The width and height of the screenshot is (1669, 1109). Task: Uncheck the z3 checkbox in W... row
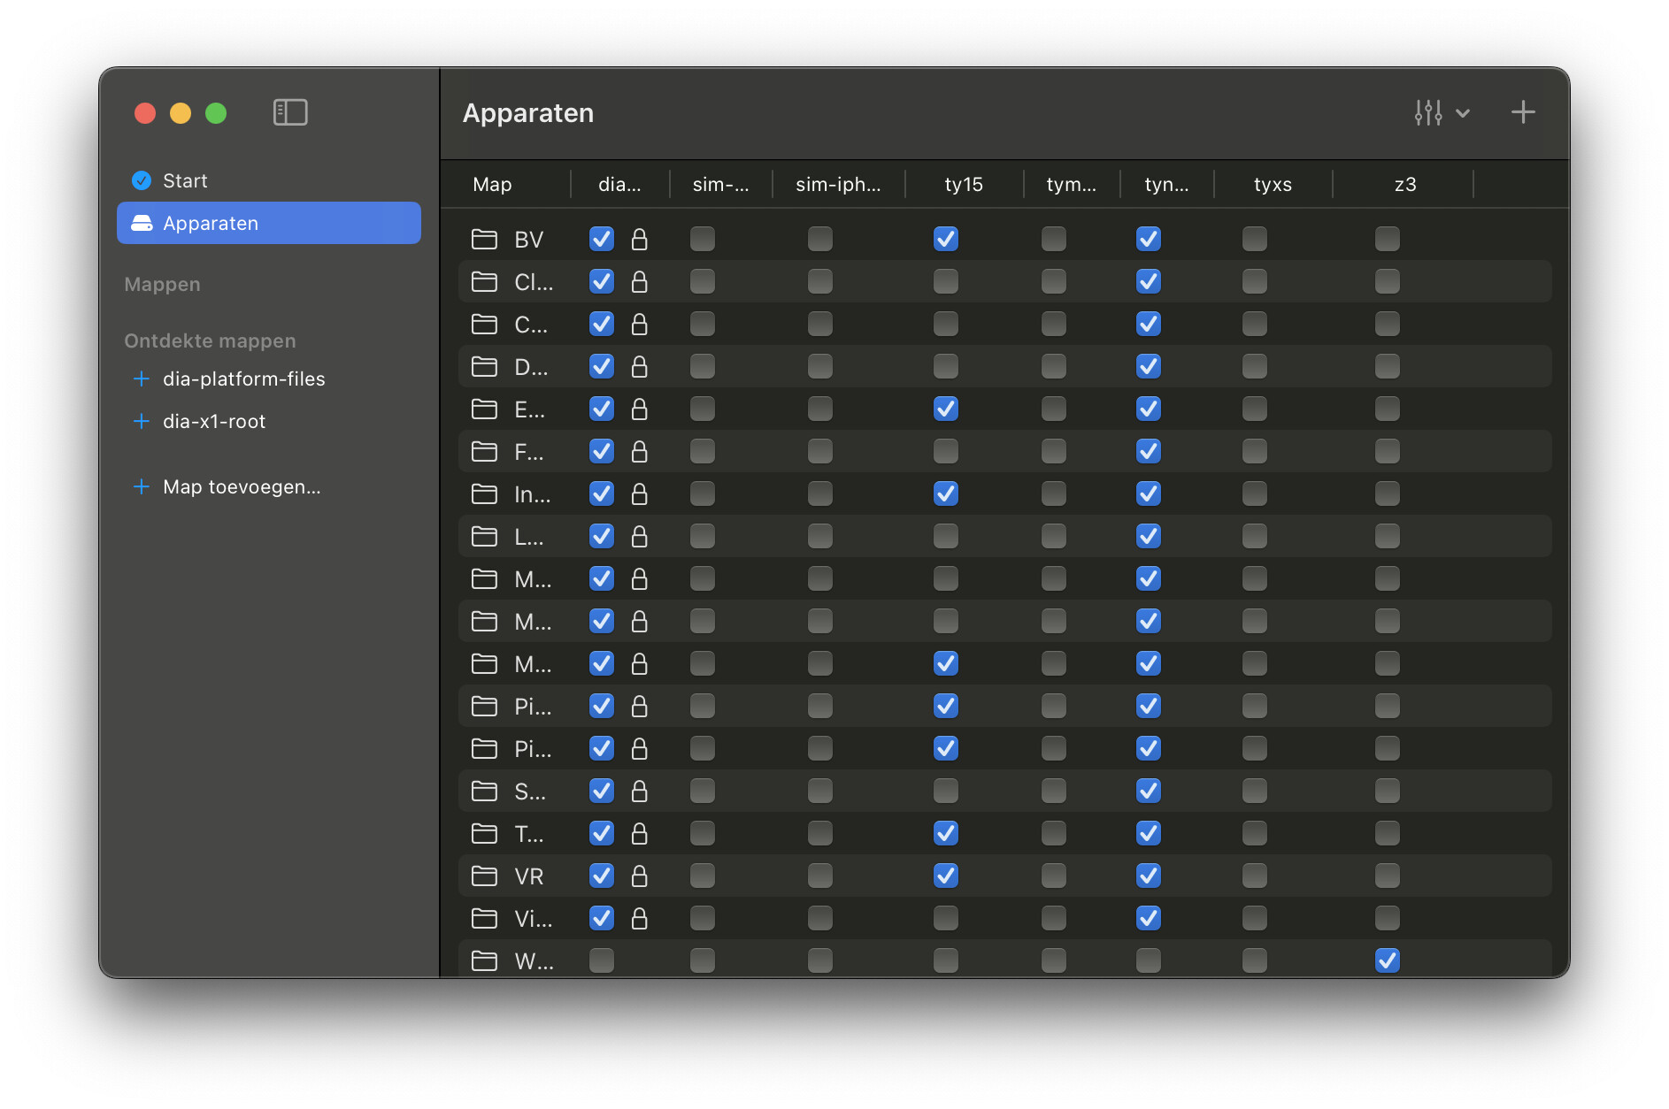coord(1387,960)
